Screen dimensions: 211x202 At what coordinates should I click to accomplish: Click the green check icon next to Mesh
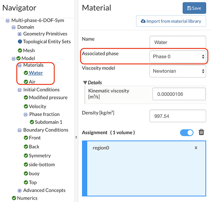(x=20, y=50)
